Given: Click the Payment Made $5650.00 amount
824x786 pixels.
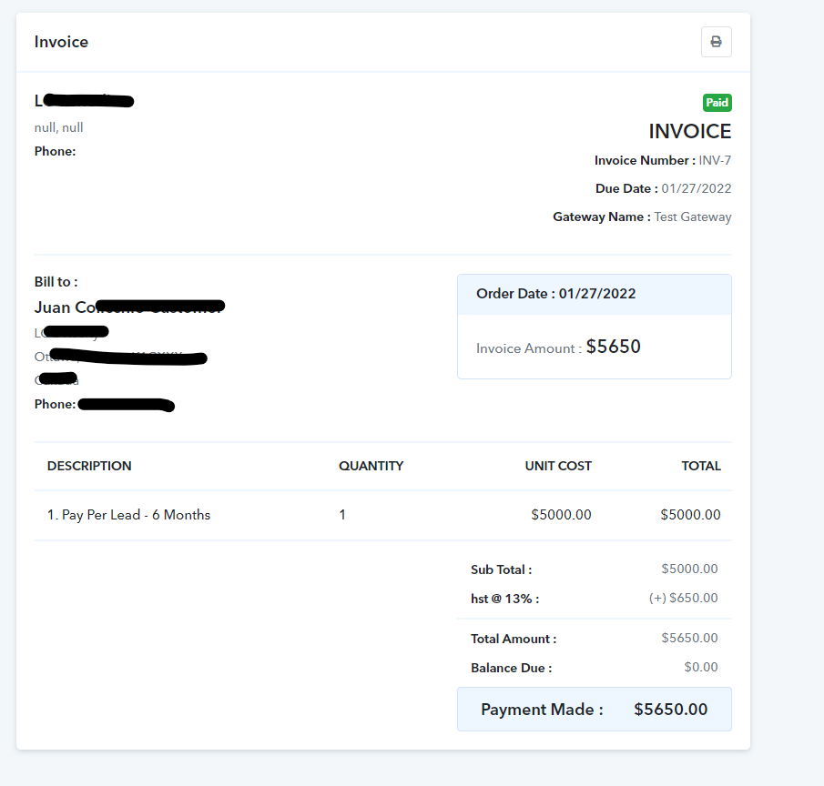Looking at the screenshot, I should coord(670,710).
